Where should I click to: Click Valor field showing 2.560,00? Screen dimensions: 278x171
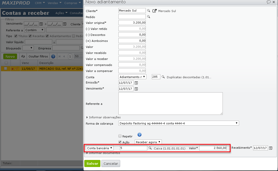[x=213, y=148]
